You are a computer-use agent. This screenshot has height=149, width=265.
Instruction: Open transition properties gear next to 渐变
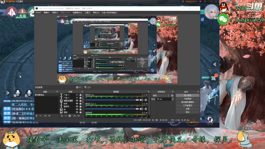tap(172, 96)
